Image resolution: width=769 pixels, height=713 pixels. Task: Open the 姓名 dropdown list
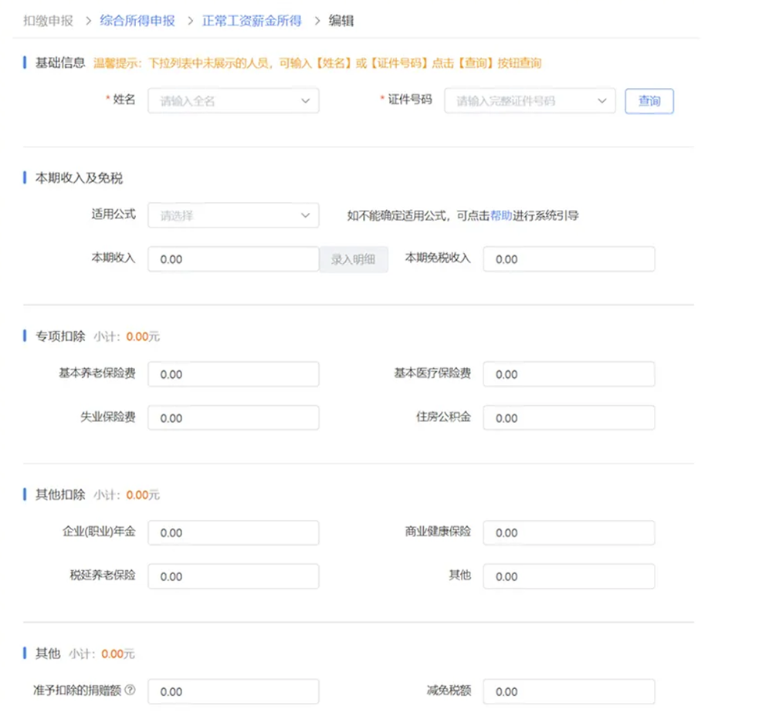point(233,101)
